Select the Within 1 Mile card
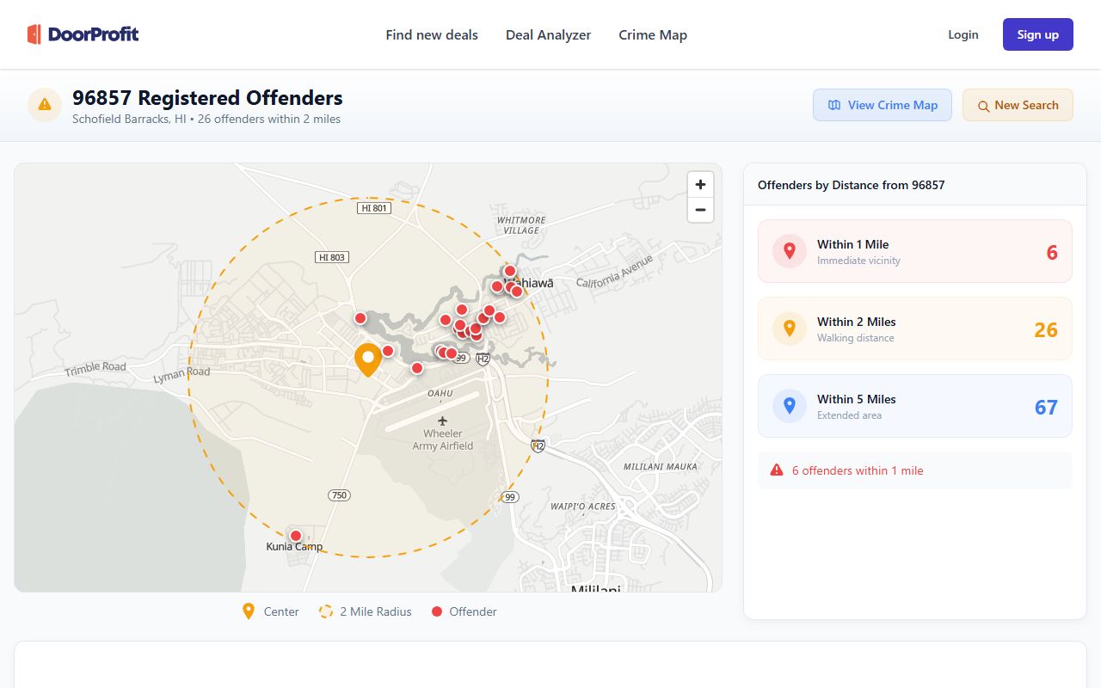The height and width of the screenshot is (688, 1101). (914, 251)
